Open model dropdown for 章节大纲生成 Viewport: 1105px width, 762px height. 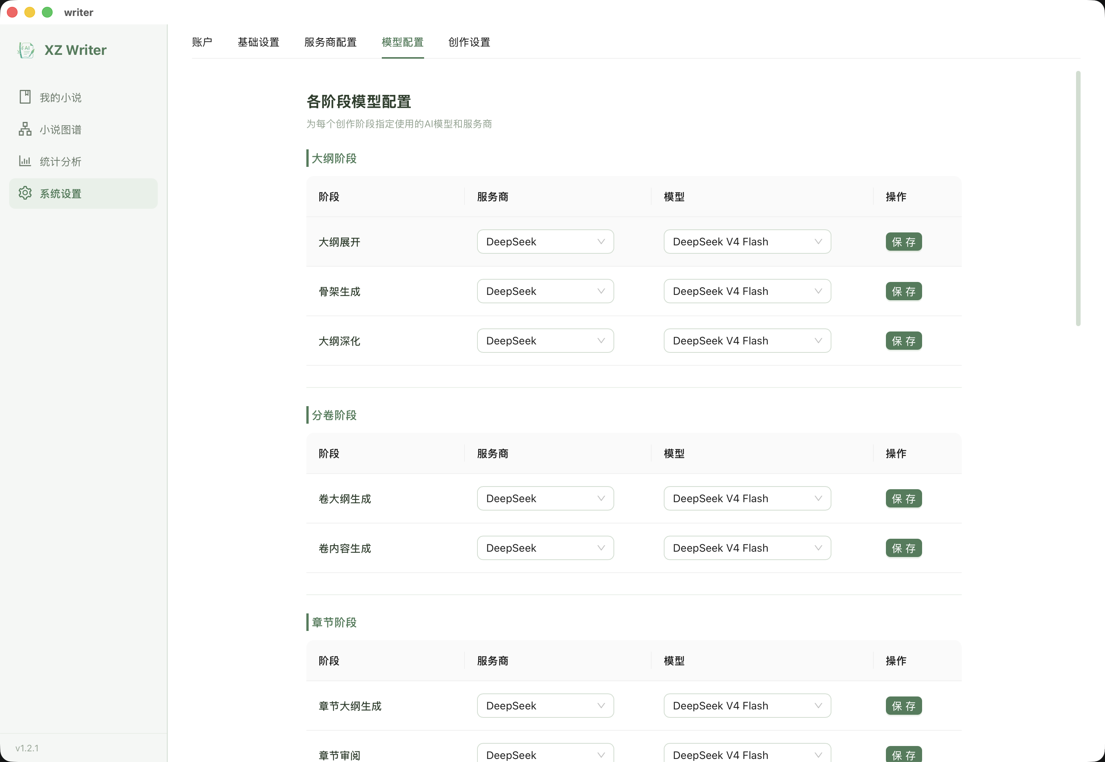pyautogui.click(x=747, y=706)
